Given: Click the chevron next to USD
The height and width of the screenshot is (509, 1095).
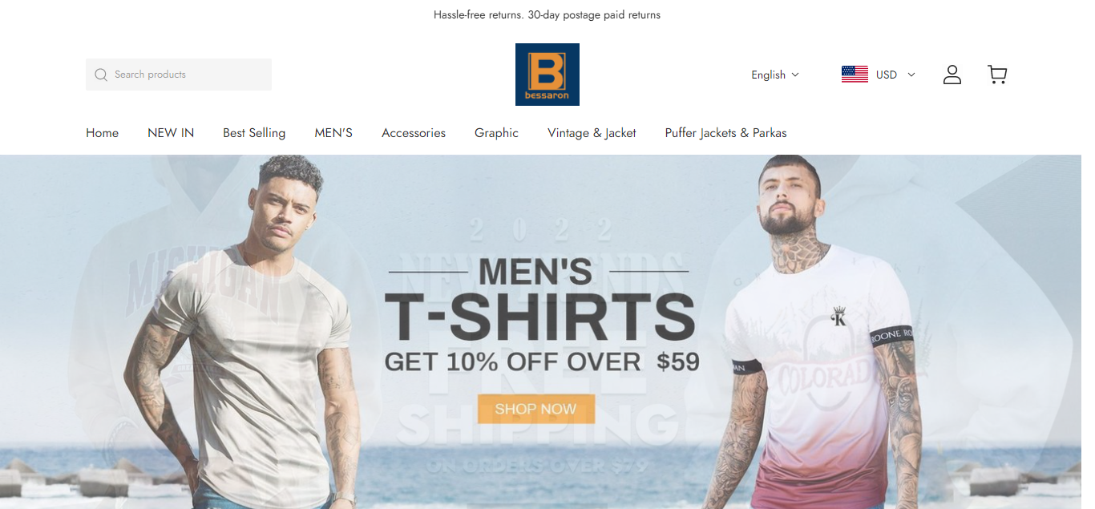Looking at the screenshot, I should point(911,75).
